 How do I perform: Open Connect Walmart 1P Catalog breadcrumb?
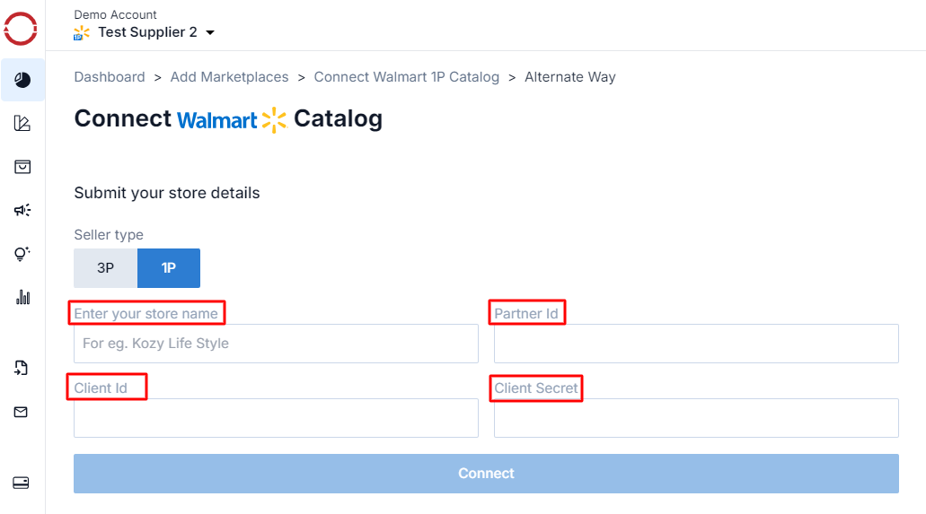point(406,77)
